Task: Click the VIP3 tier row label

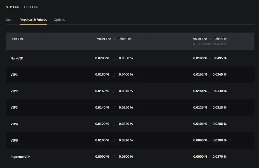Action: pos(14,107)
